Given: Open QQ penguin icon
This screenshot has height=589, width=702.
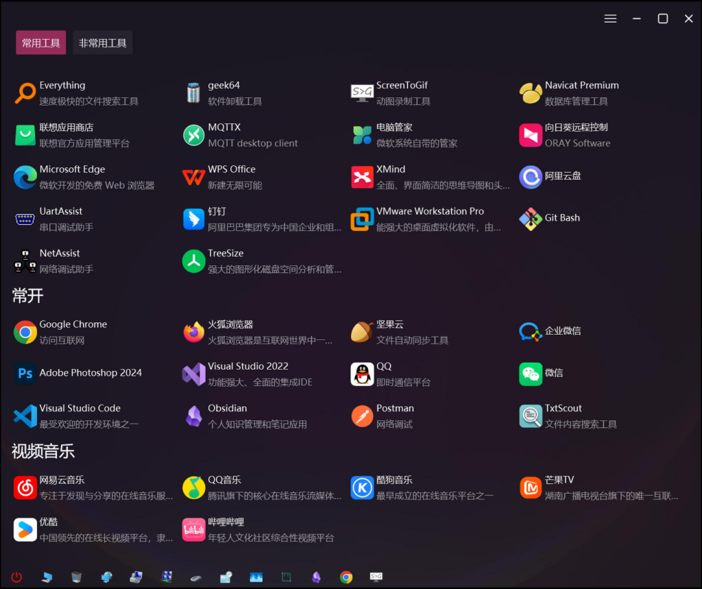Looking at the screenshot, I should 362,374.
